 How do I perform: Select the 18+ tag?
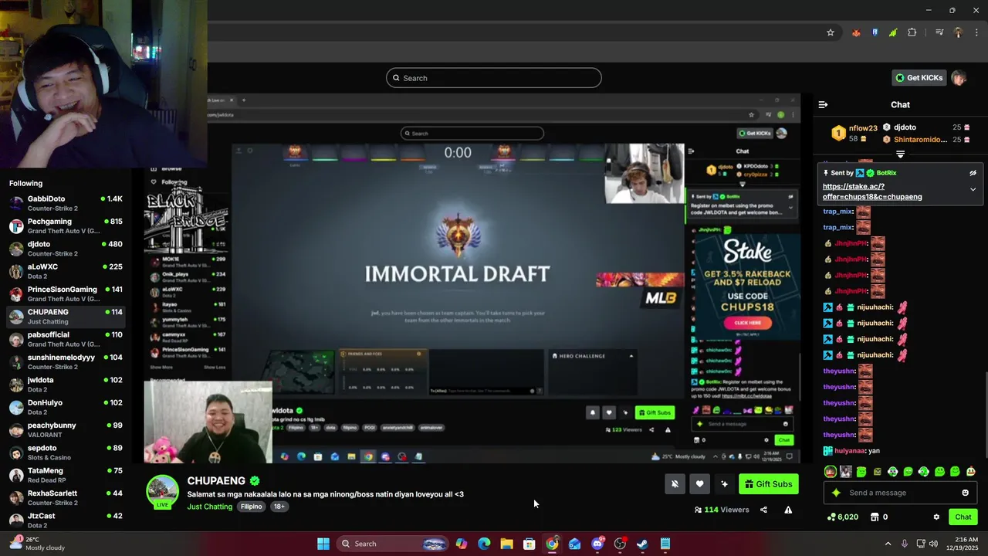[x=279, y=507]
